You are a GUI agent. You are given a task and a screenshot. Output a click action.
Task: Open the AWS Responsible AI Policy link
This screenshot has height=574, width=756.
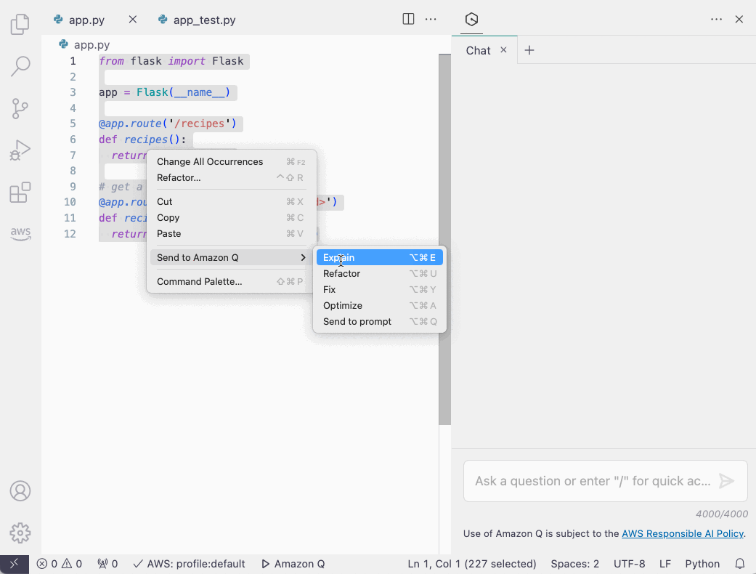tap(682, 533)
